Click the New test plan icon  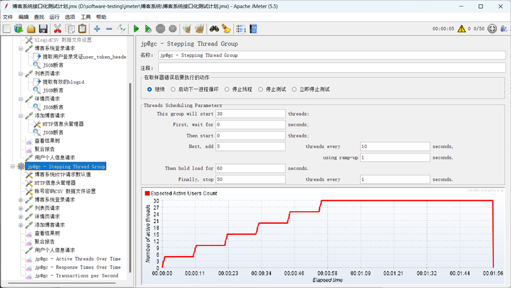[6, 29]
